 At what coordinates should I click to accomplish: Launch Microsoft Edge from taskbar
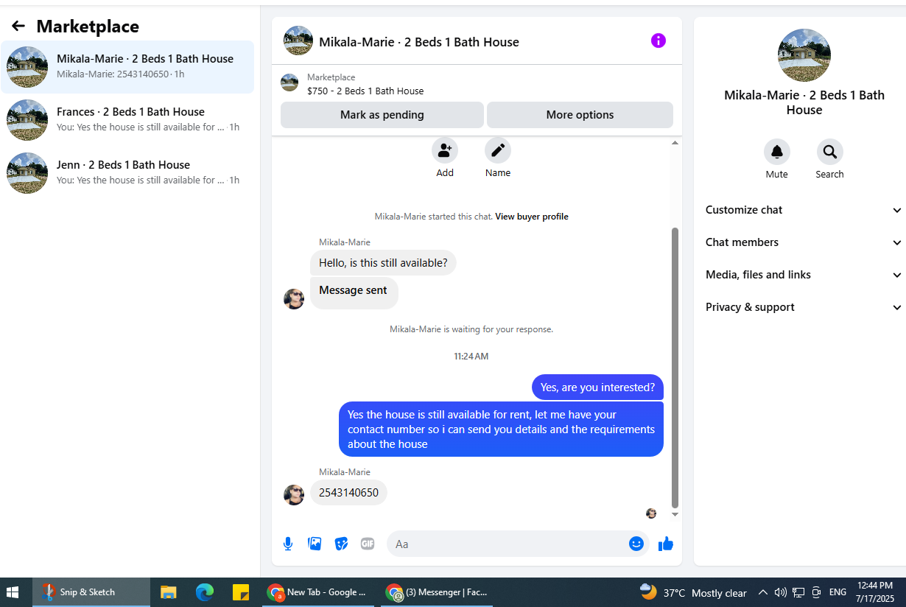pyautogui.click(x=205, y=592)
